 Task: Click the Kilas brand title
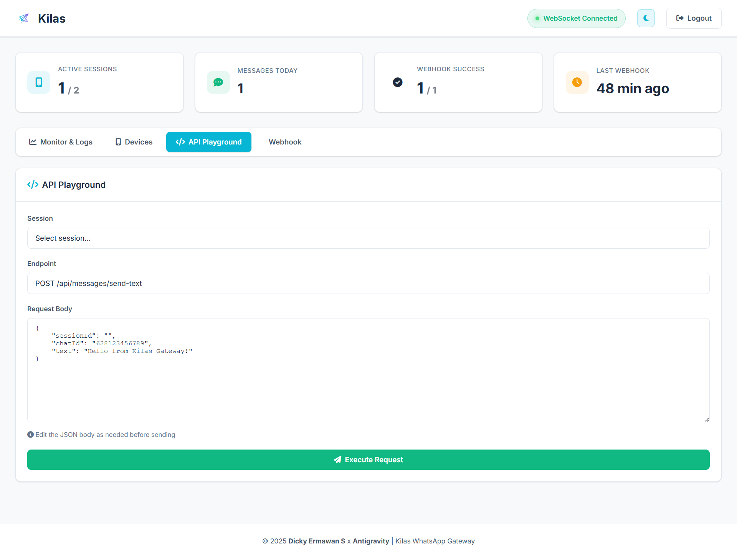(x=52, y=18)
